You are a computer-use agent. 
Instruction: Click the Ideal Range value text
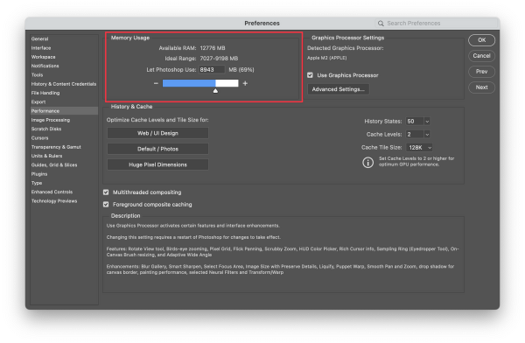point(219,59)
